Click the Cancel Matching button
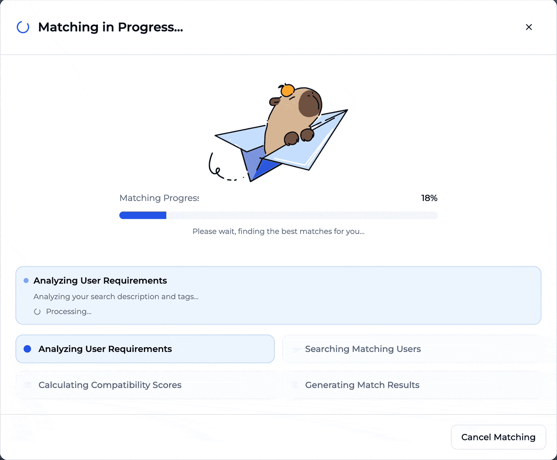This screenshot has width=557, height=460. pos(498,437)
